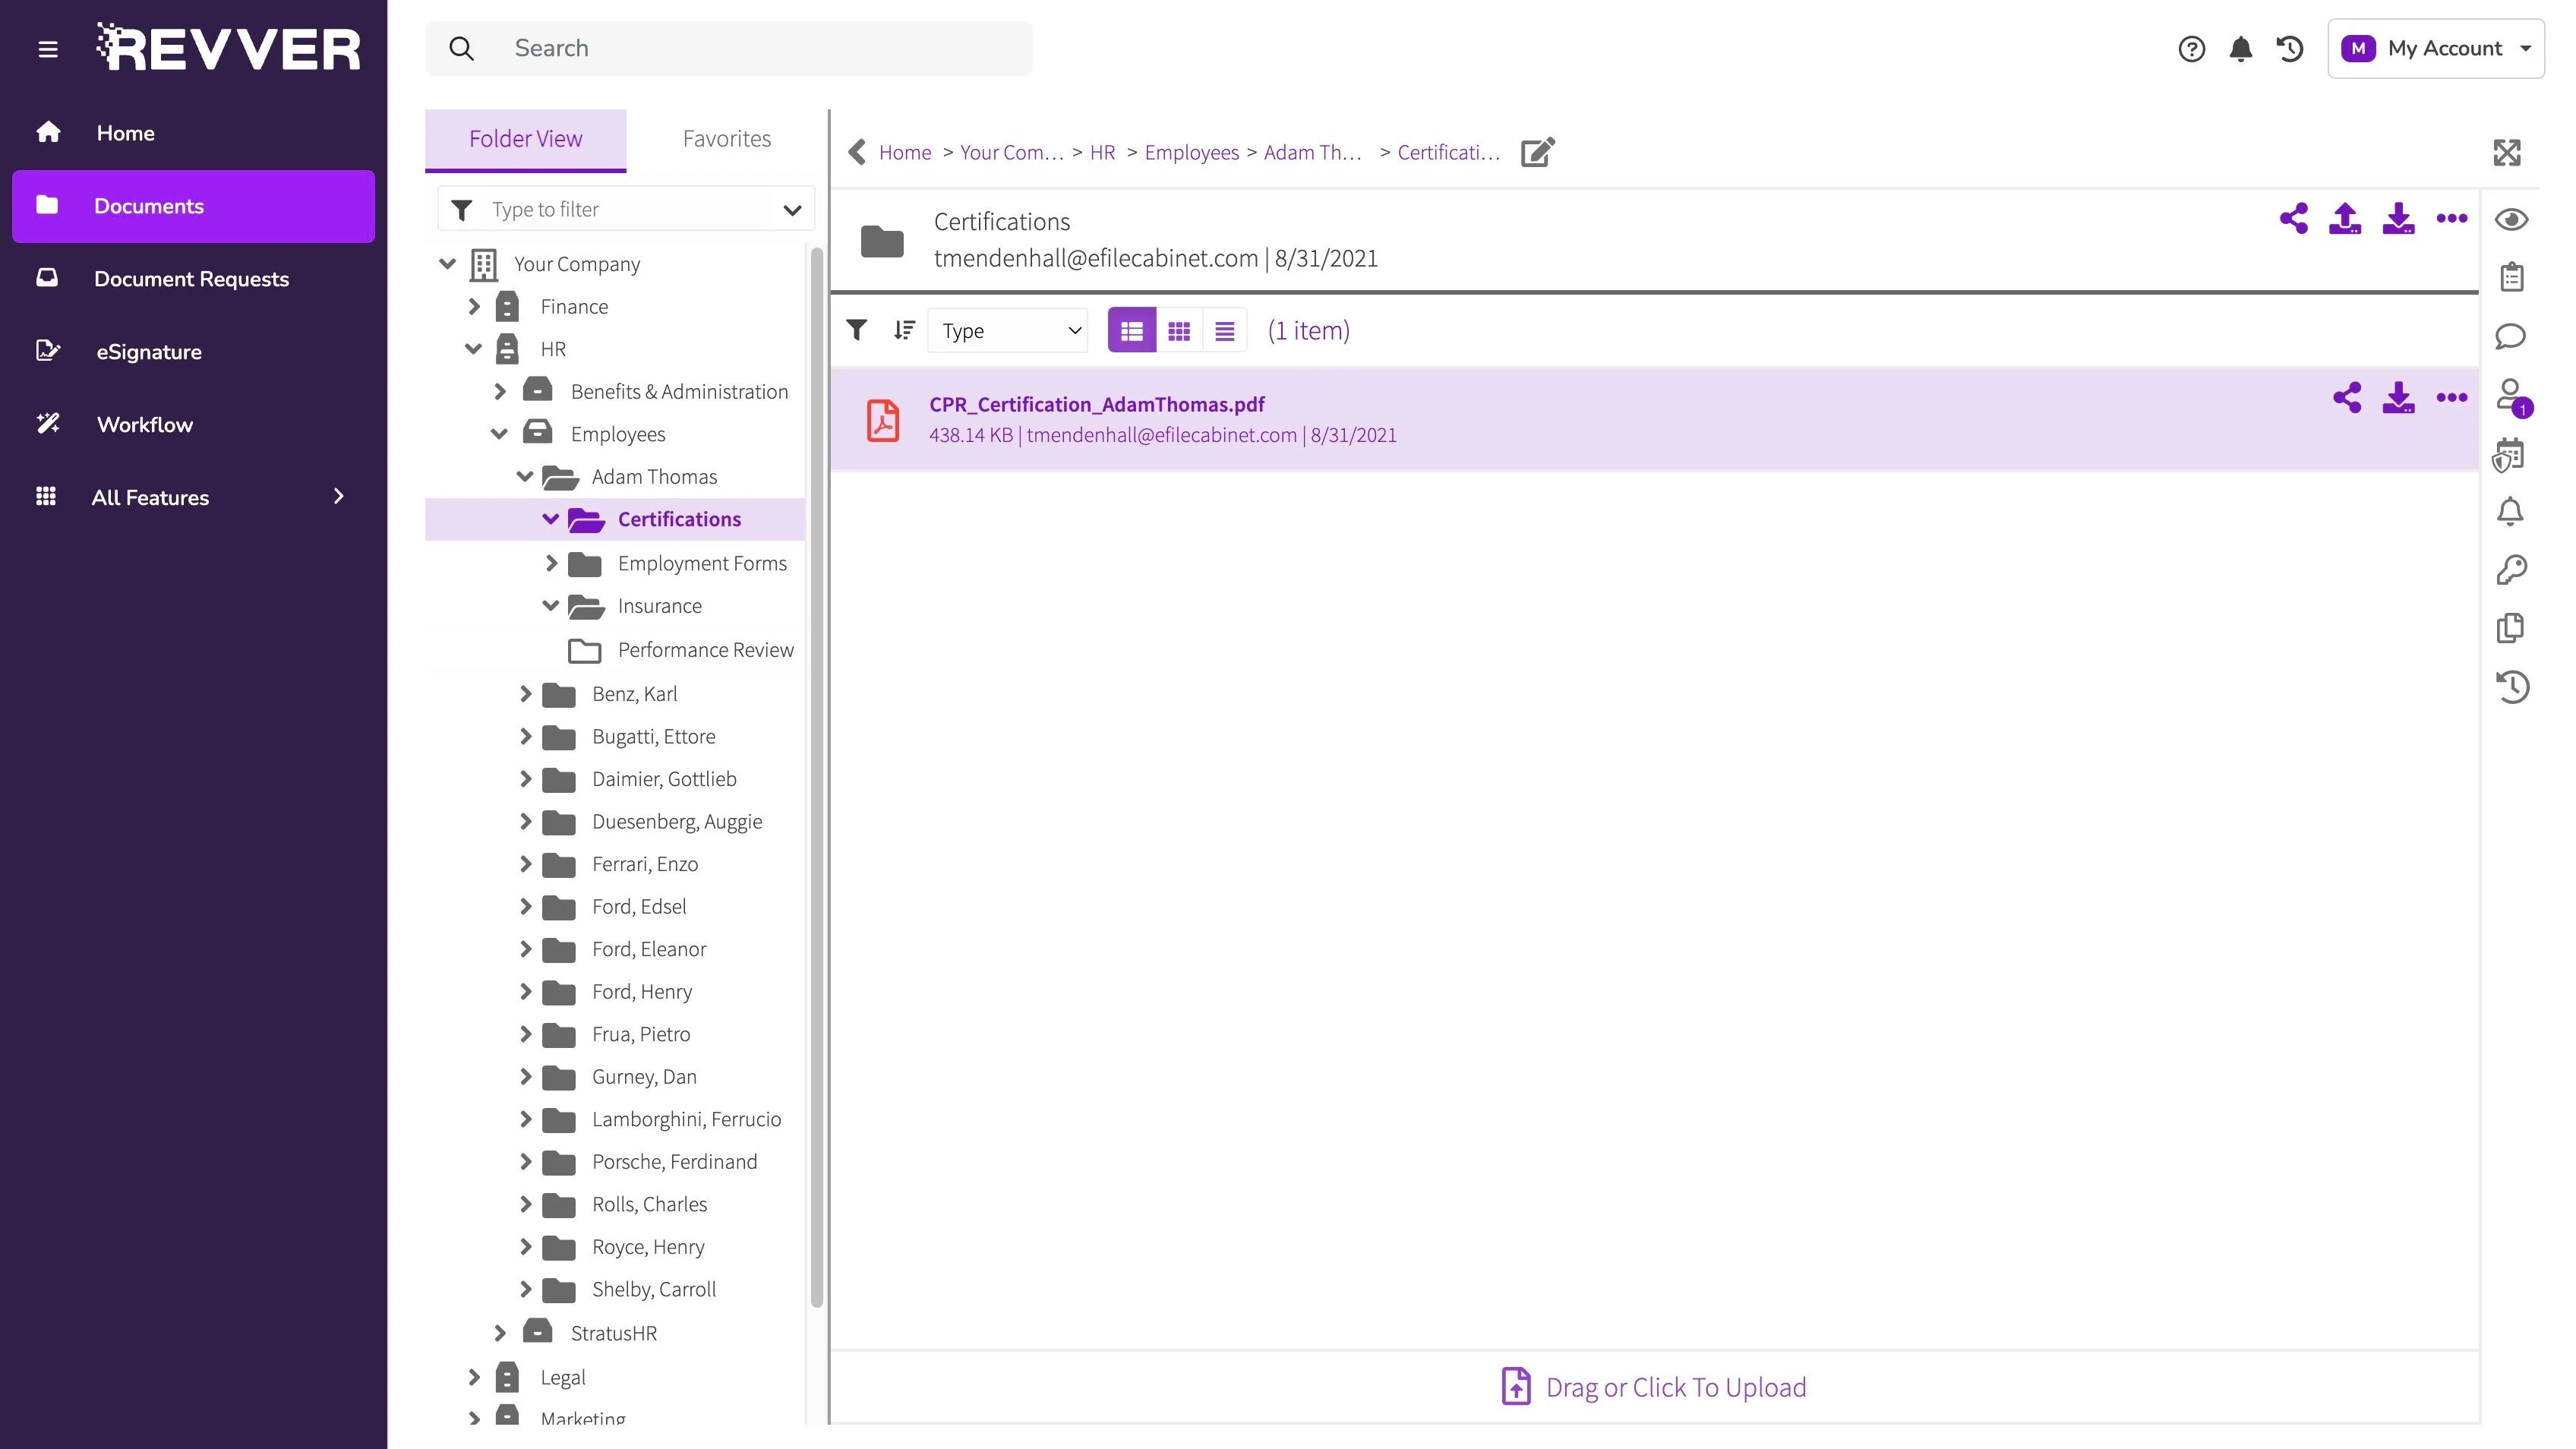The image size is (2576, 1449).
Task: Download the CPR_Certification_AdamThomas.pdf file
Action: tap(2398, 398)
